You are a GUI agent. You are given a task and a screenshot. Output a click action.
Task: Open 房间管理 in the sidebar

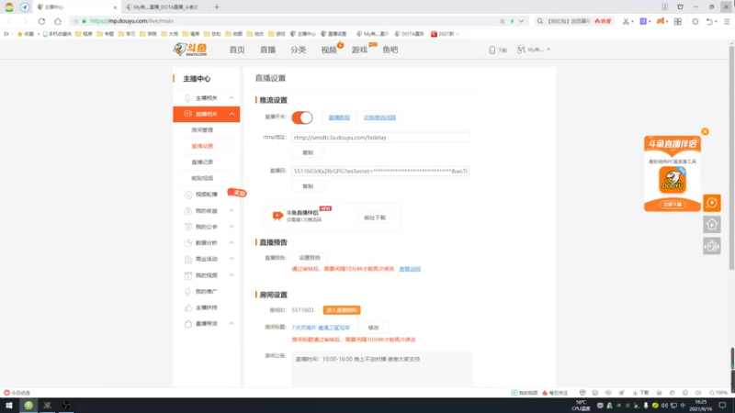[202, 129]
